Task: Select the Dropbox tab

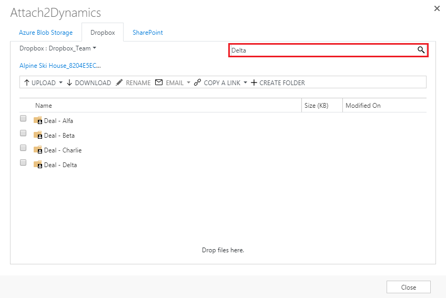Action: (x=103, y=33)
